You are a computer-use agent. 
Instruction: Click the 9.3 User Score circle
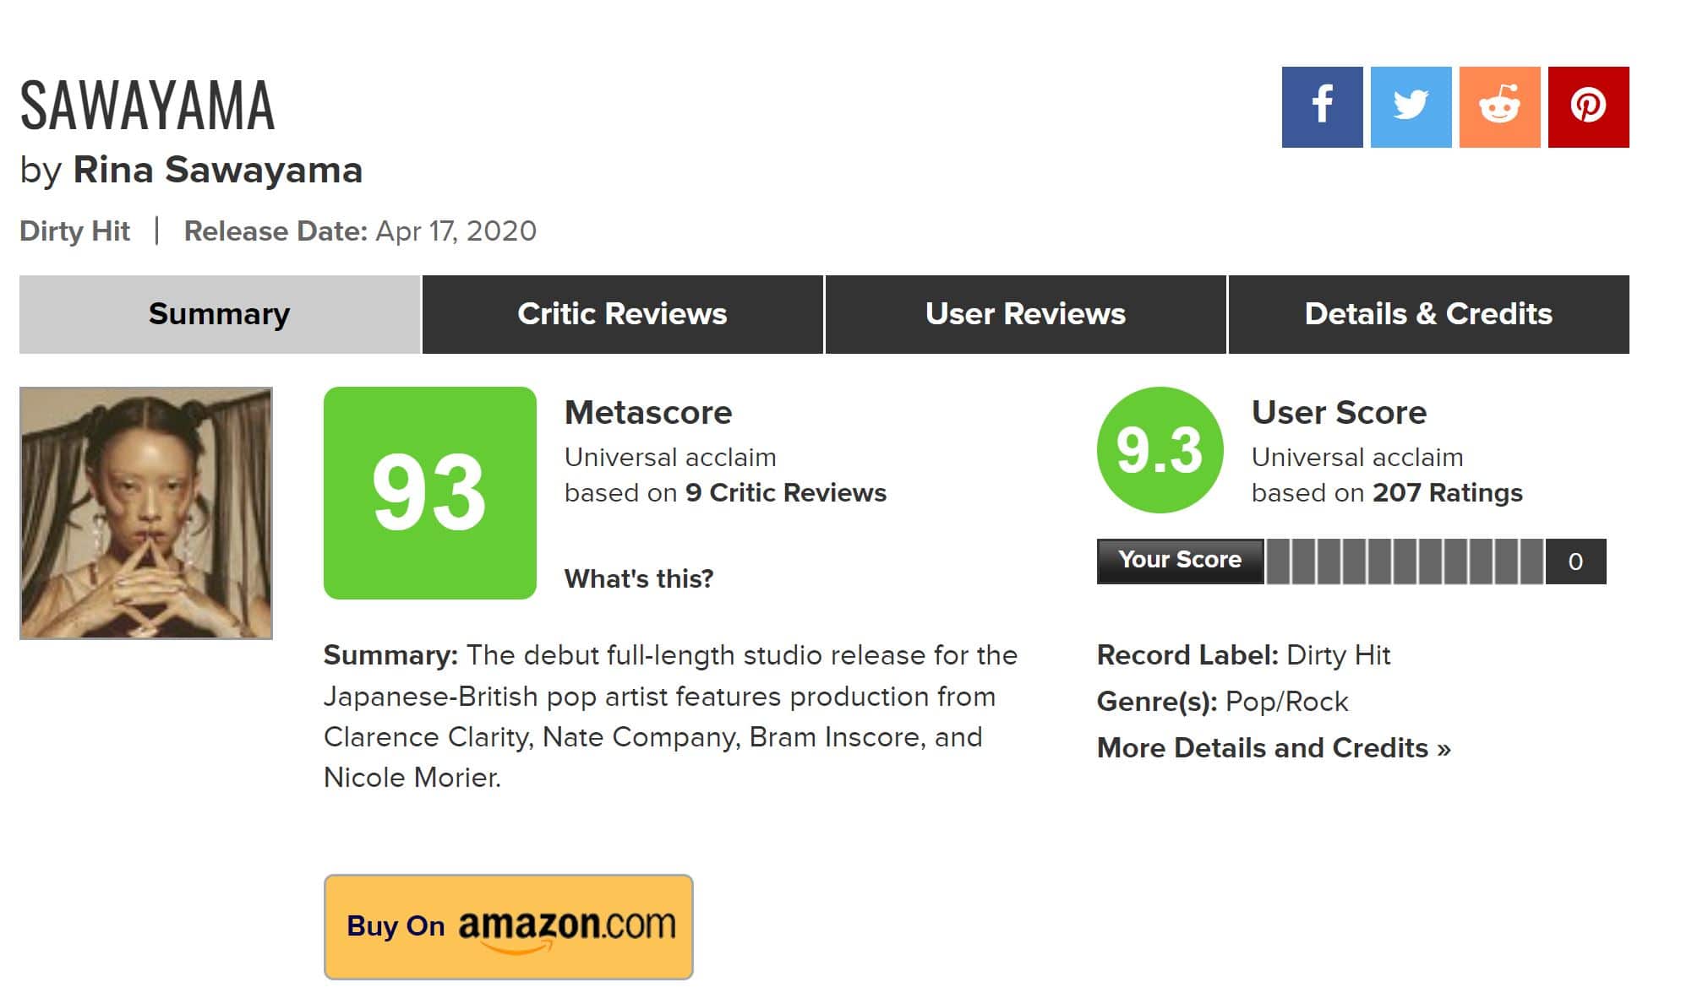pos(1160,450)
